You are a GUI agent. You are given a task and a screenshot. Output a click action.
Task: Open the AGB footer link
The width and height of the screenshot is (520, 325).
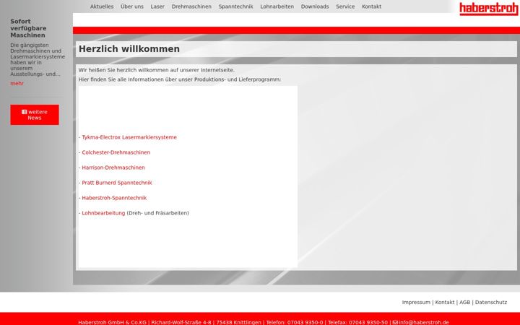(x=464, y=302)
